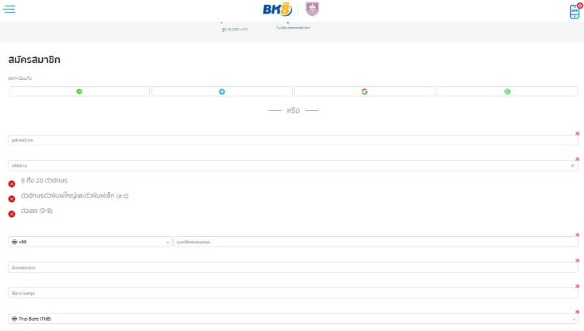Click the Thailand flag in phone code
This screenshot has height=331, width=584.
click(x=15, y=242)
